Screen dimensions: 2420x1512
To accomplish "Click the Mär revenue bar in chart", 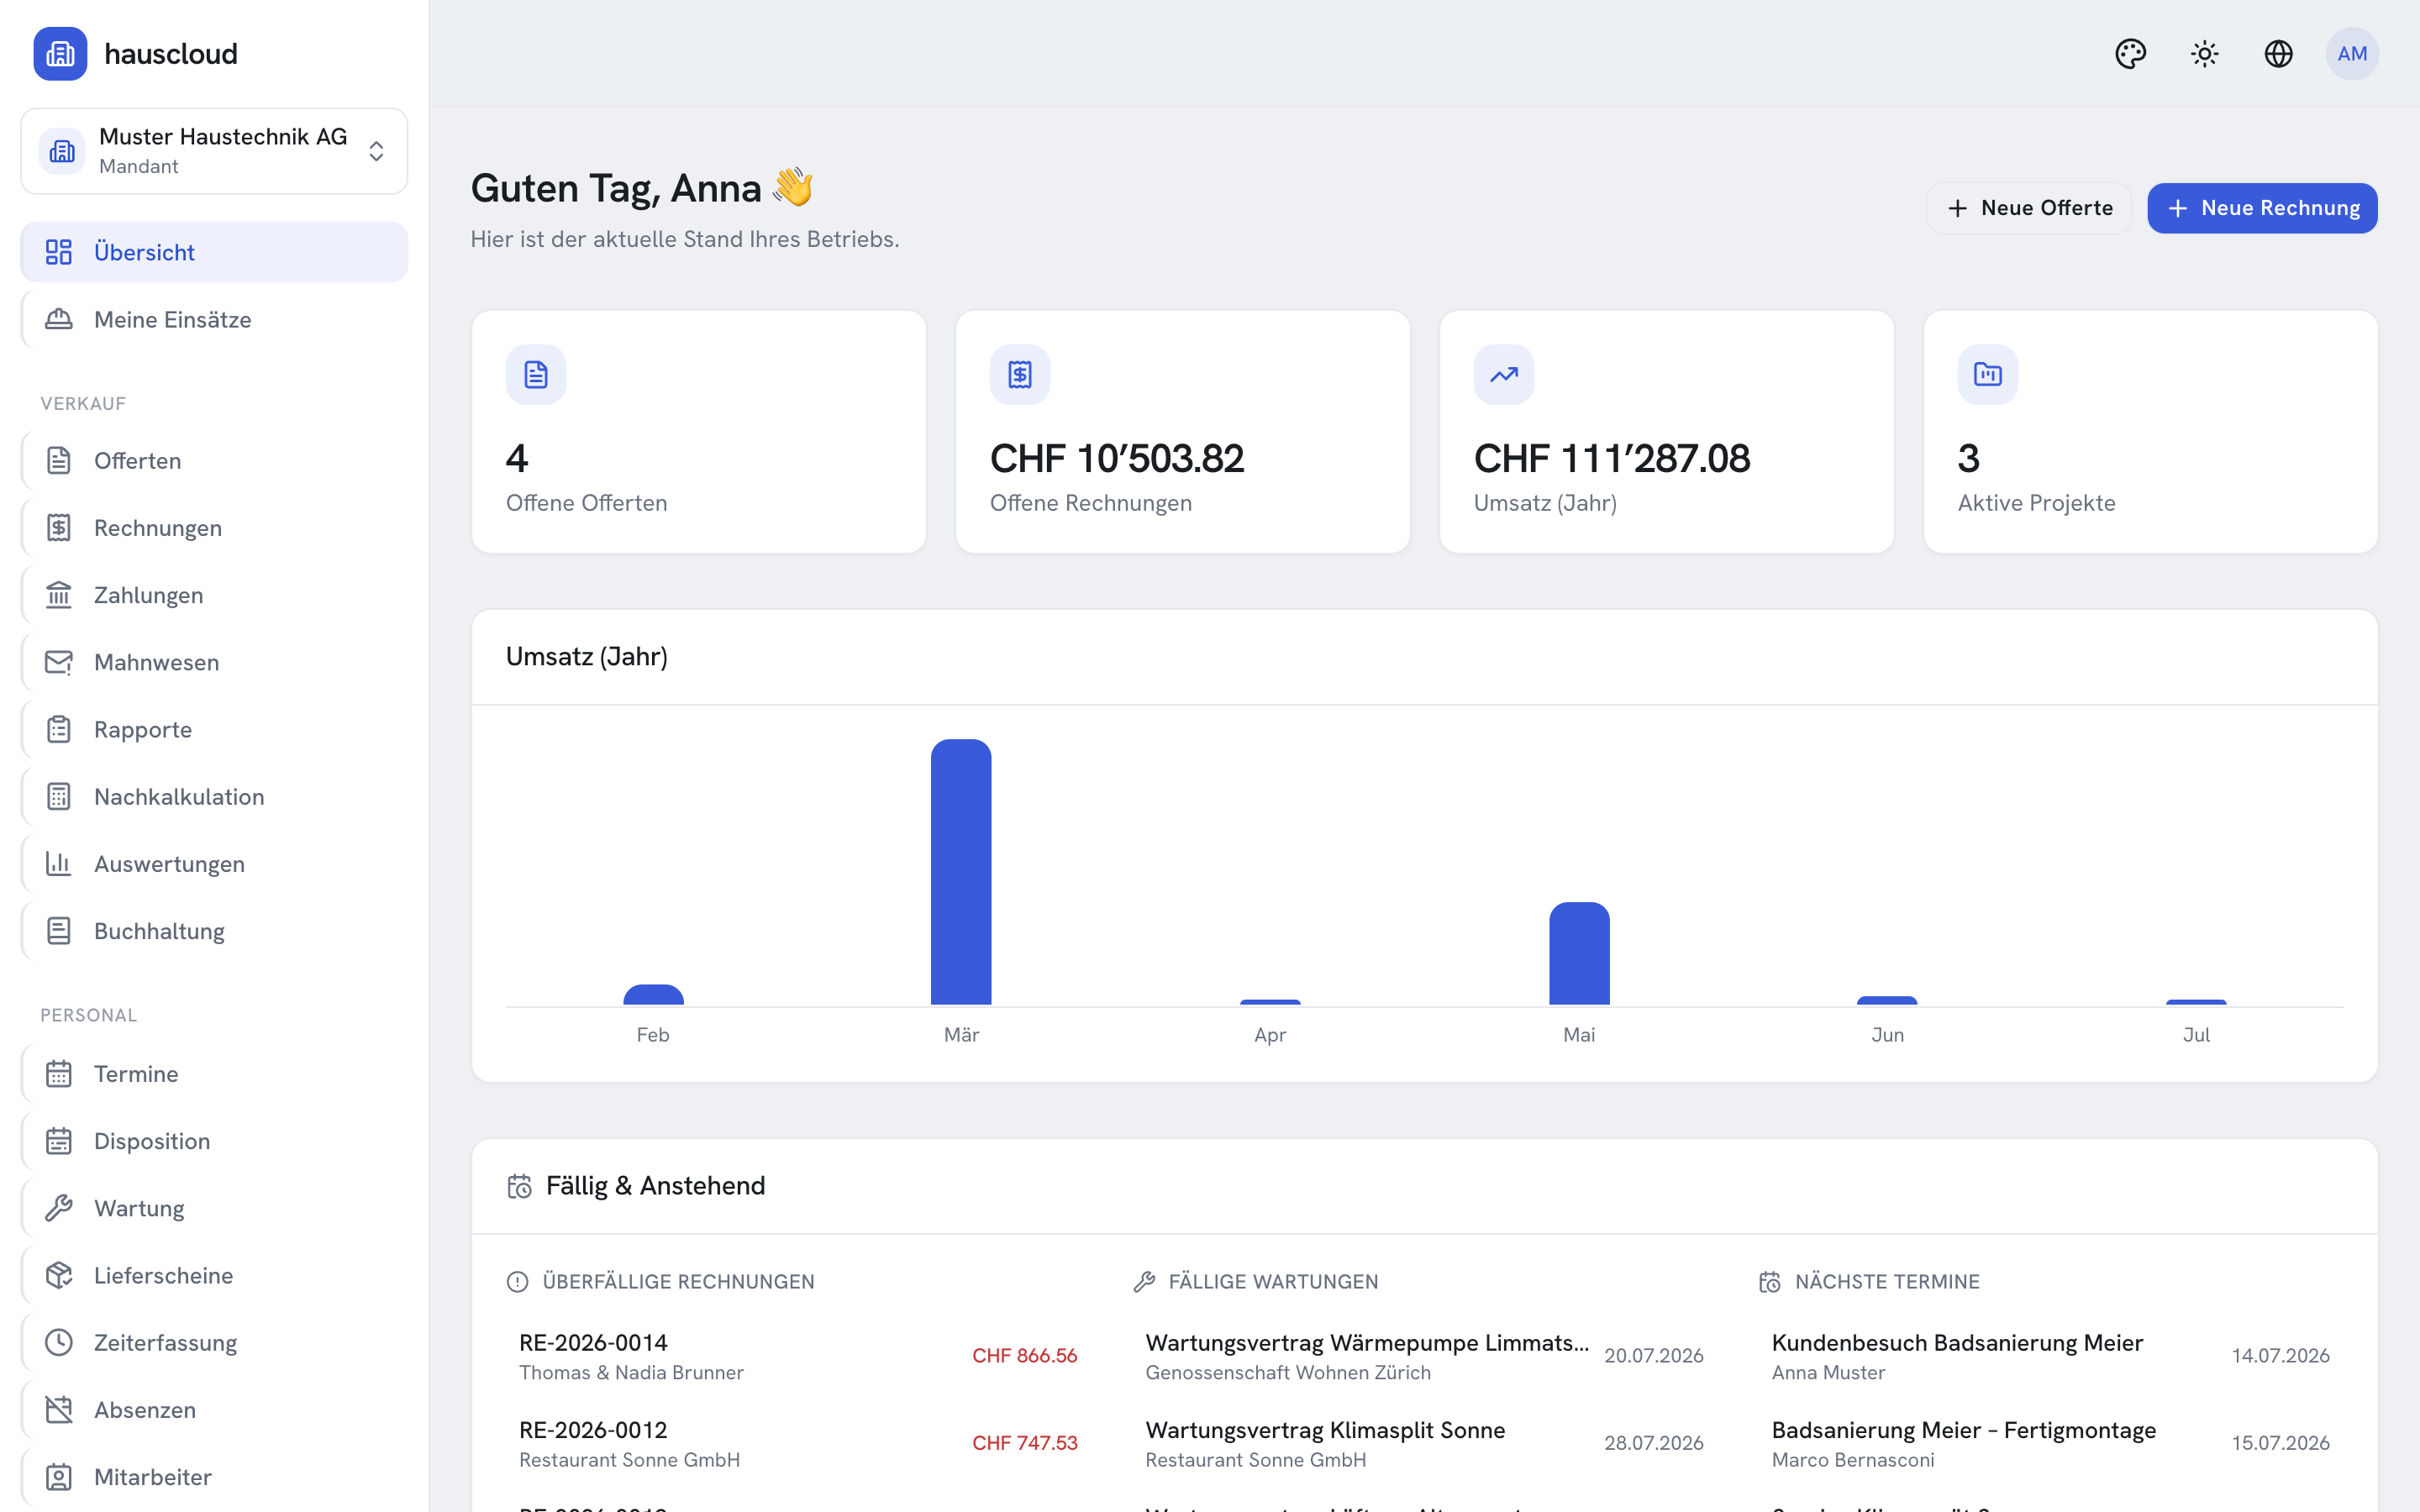I will point(961,872).
